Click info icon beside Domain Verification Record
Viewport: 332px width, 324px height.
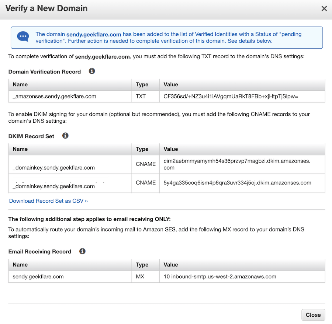coord(92,71)
